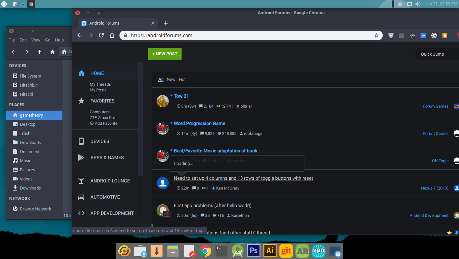This screenshot has width=459, height=259.
Task: View olbriar's profile from Tow 21 row
Action: (246, 106)
